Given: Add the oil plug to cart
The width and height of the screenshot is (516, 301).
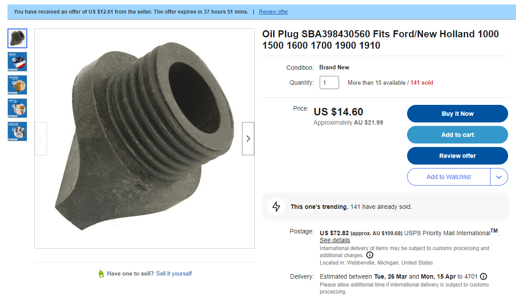Looking at the screenshot, I should (457, 135).
